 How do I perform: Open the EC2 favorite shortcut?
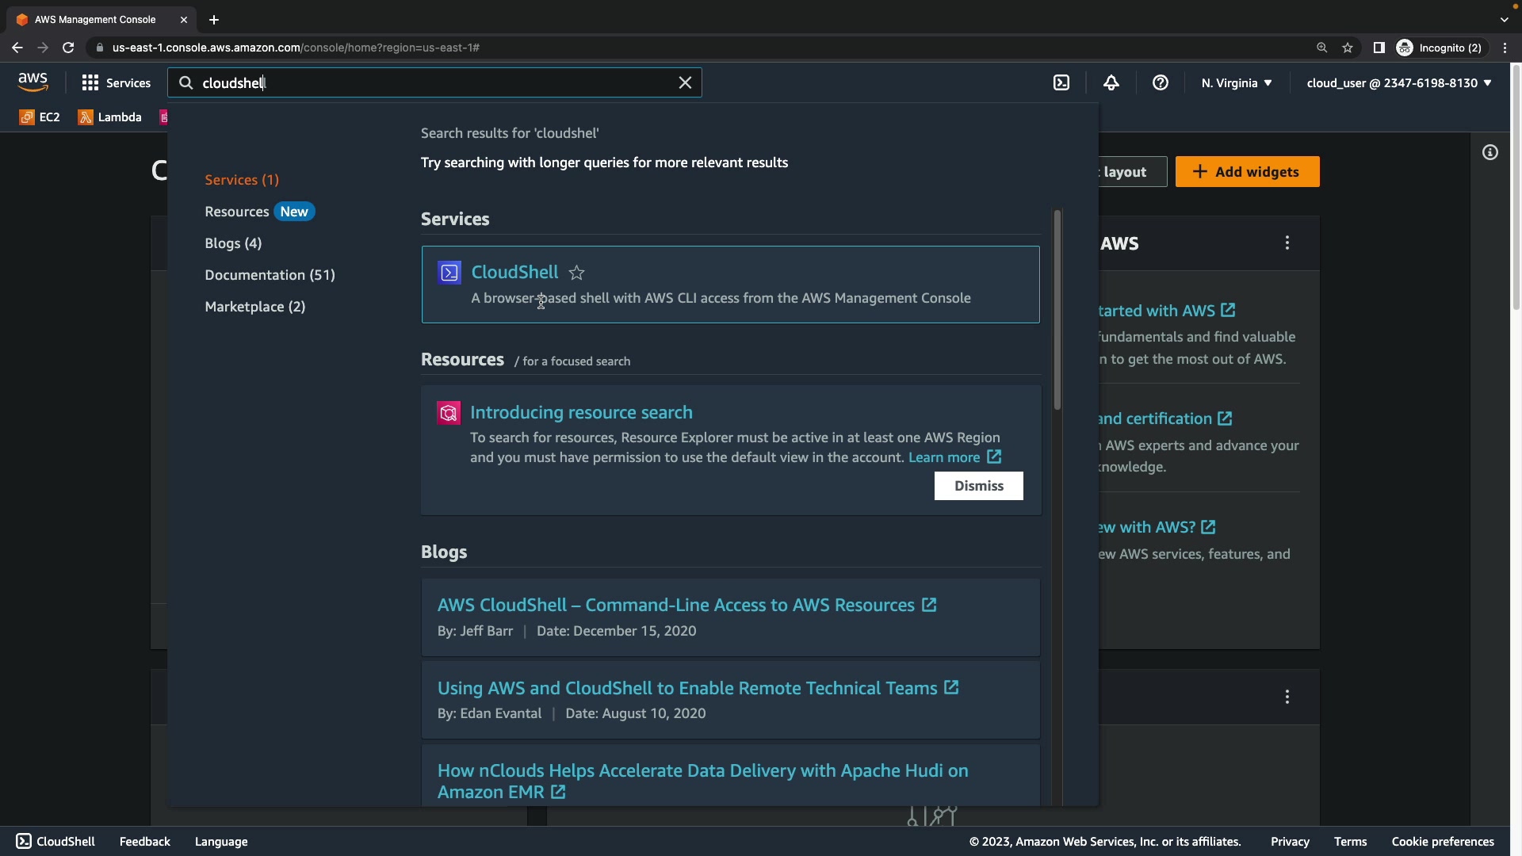click(40, 117)
